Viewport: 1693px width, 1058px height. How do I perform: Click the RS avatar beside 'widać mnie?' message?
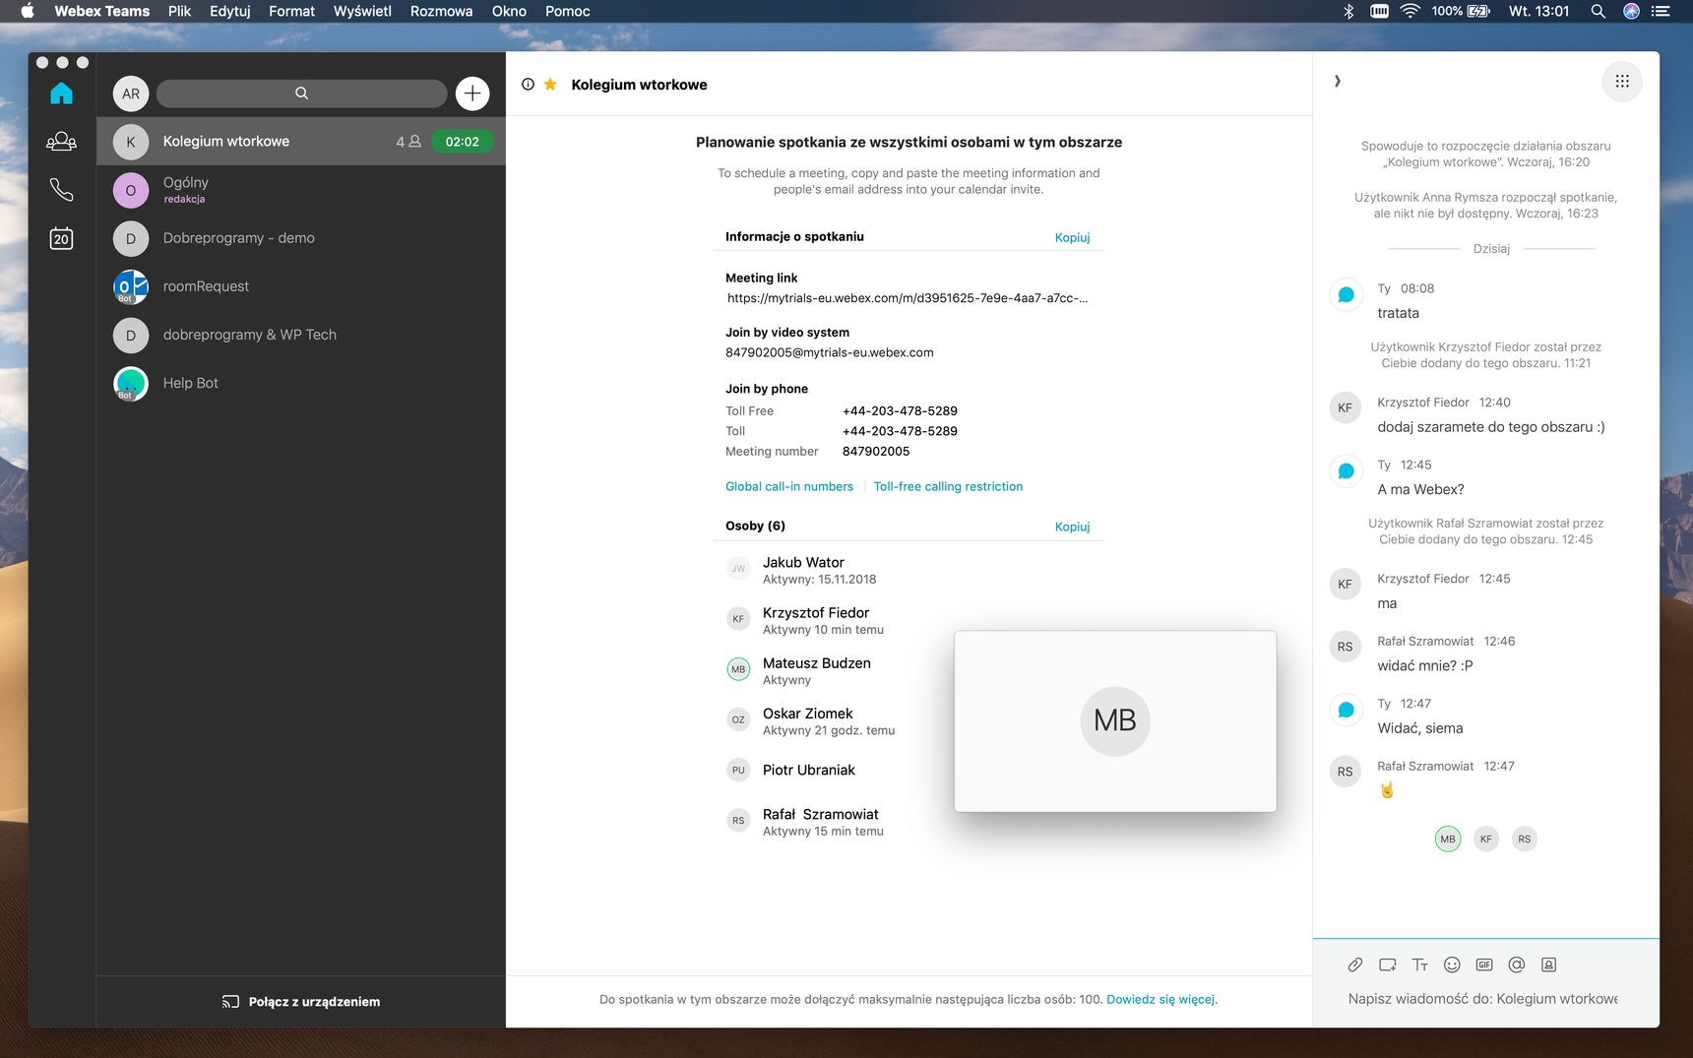pyautogui.click(x=1345, y=647)
